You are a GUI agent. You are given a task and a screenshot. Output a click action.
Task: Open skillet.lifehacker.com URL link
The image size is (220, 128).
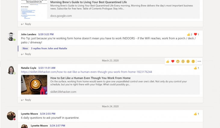click(86, 72)
